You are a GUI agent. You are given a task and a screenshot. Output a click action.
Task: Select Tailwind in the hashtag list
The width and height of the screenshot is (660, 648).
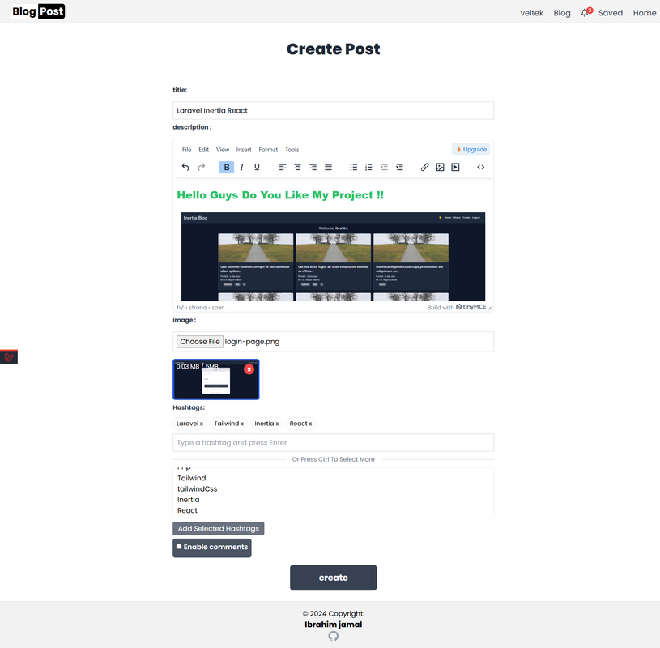334,478
